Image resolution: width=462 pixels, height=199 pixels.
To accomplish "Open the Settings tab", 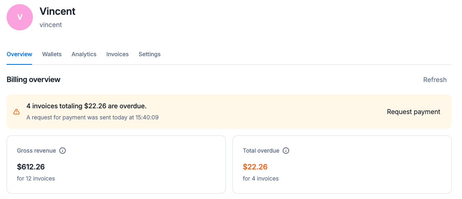I will (150, 54).
